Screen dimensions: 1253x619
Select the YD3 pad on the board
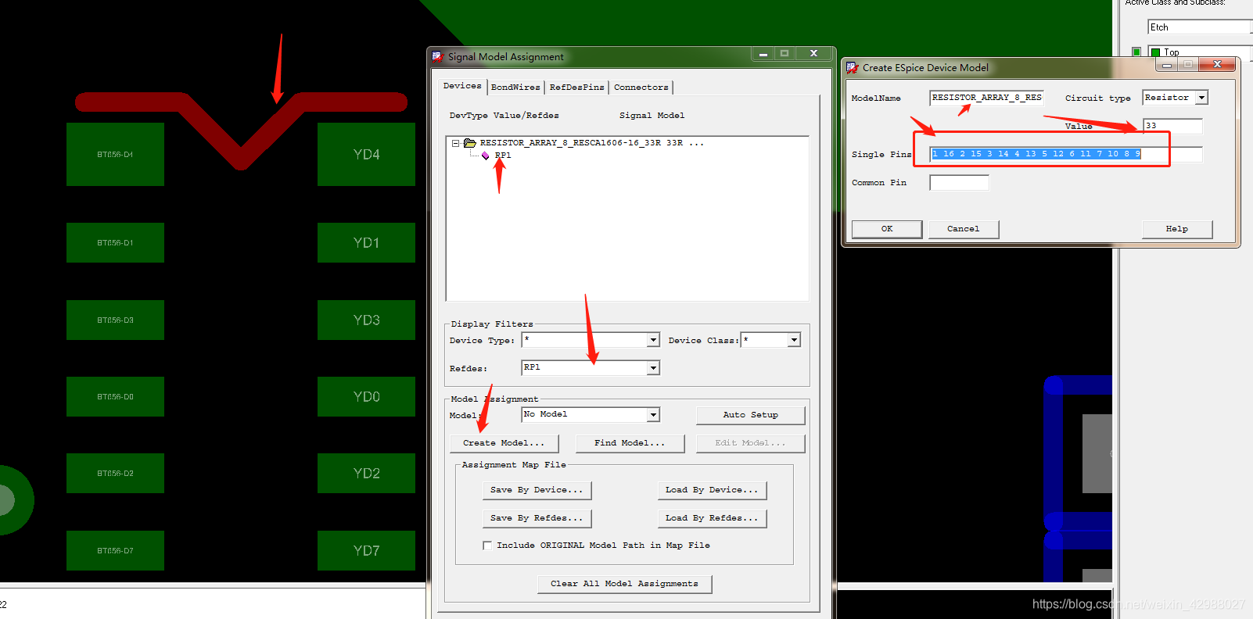tap(366, 320)
